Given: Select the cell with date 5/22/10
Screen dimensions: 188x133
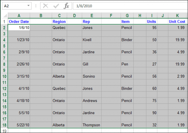Looking at the screenshot, I should tap(19, 125).
